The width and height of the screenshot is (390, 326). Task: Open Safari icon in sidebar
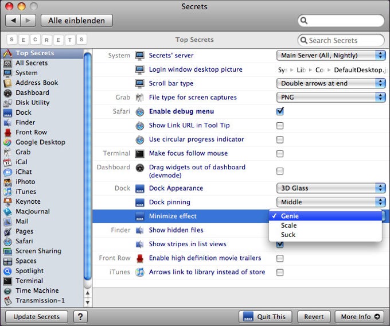(7, 241)
